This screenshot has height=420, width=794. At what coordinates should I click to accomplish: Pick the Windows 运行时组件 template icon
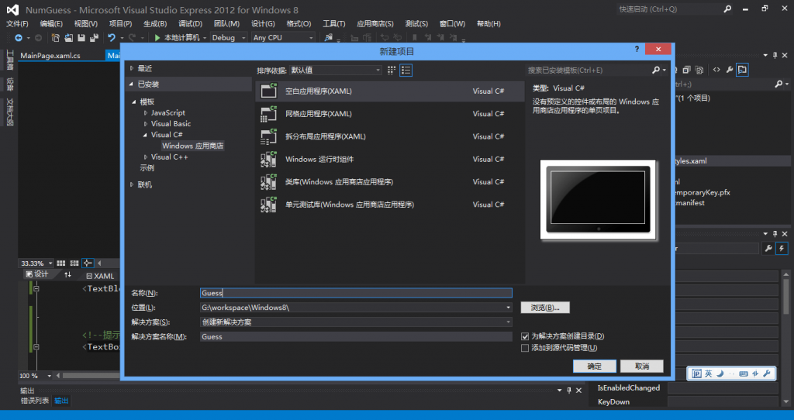point(269,159)
